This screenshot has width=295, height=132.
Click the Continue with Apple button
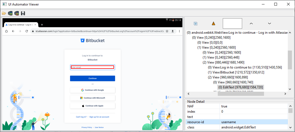[92, 106]
